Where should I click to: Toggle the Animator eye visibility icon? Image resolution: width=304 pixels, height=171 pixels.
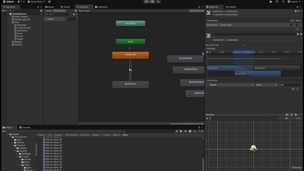[x=76, y=10]
